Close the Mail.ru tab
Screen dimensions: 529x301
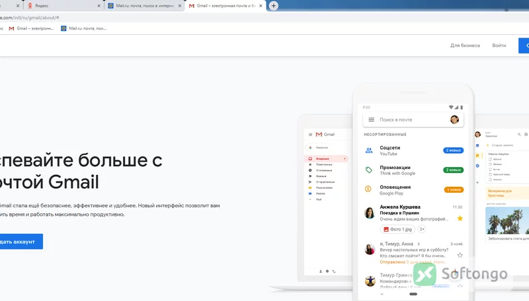tap(180, 6)
